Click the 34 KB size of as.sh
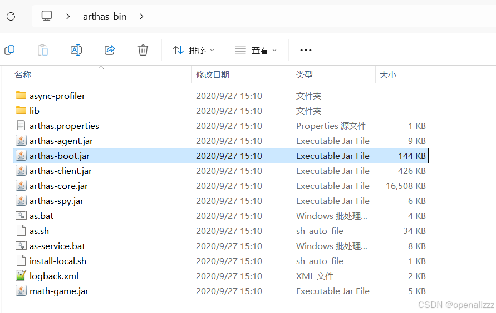This screenshot has width=496, height=313. point(414,231)
